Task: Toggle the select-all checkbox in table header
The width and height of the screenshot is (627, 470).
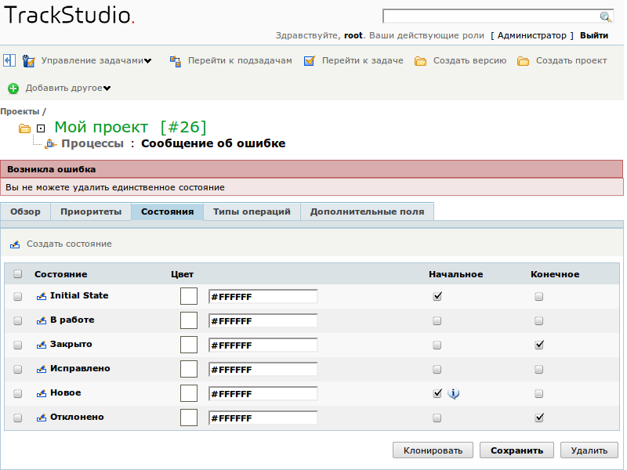Action: 18,274
